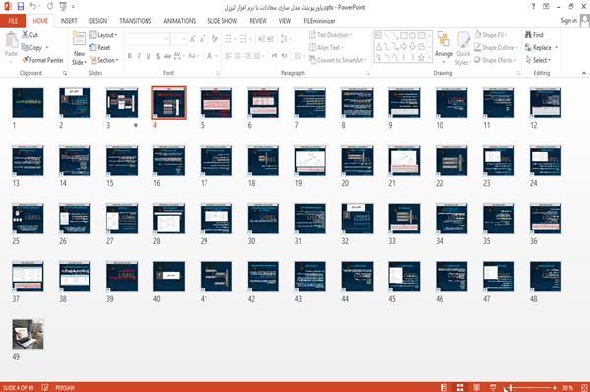590x392 pixels.
Task: Create a New Slide
Action: tap(79, 48)
